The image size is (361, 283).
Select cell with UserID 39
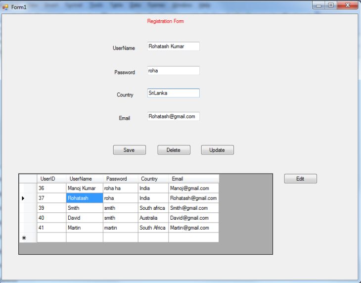pos(51,208)
